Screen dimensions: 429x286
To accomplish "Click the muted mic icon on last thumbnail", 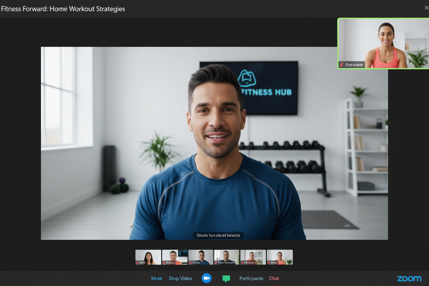I will point(269,263).
